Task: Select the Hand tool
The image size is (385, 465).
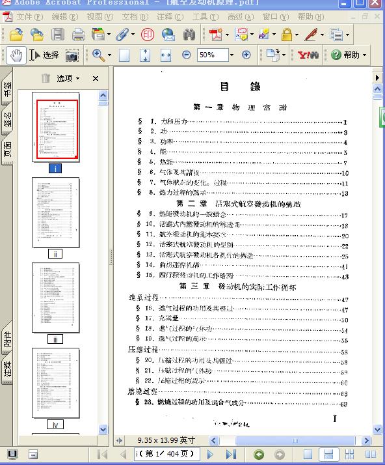Action: [x=16, y=55]
